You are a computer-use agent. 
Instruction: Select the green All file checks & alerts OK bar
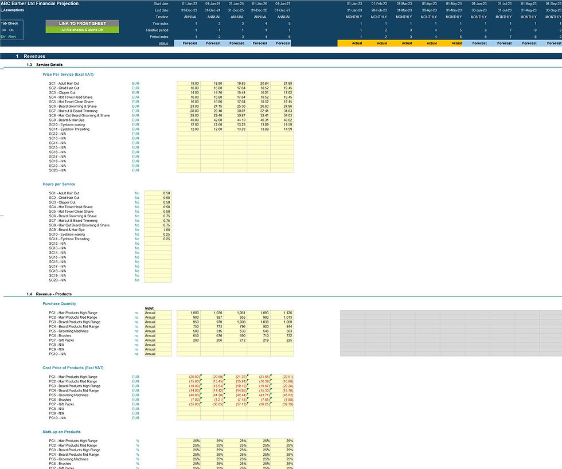pyautogui.click(x=83, y=30)
